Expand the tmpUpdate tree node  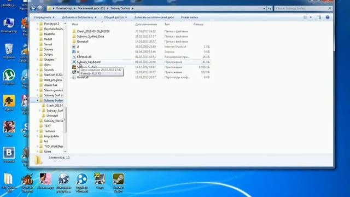point(38,136)
